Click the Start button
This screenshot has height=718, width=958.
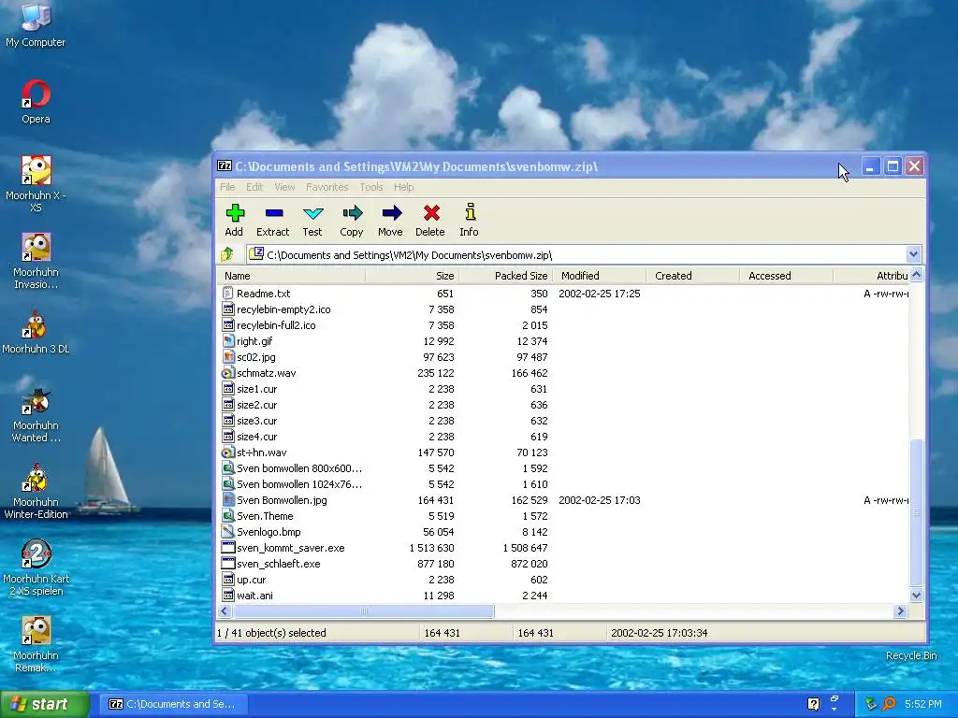pyautogui.click(x=44, y=704)
